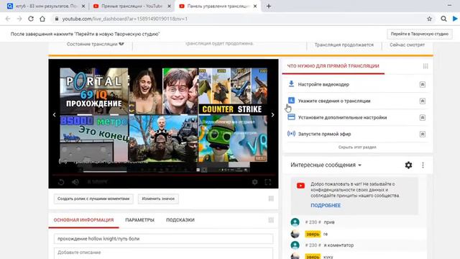Click the 'Установите дополнительные настройки' card icon

[291, 117]
